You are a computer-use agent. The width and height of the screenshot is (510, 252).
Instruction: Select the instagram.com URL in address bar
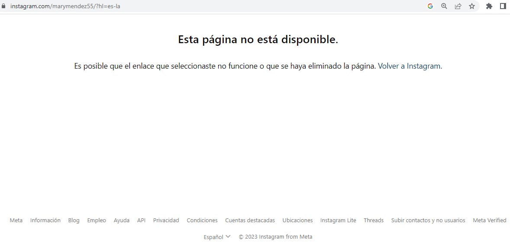point(65,6)
